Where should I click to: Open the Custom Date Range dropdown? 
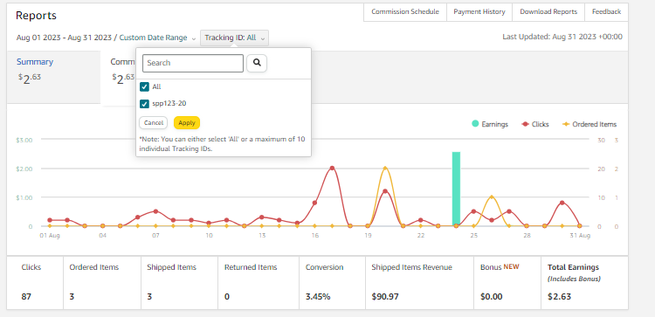(x=154, y=38)
